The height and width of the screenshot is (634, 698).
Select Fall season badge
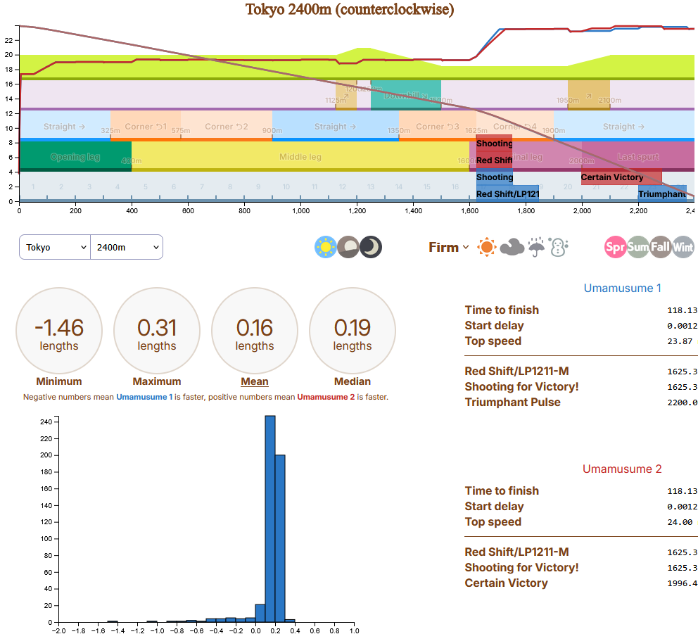coord(661,247)
